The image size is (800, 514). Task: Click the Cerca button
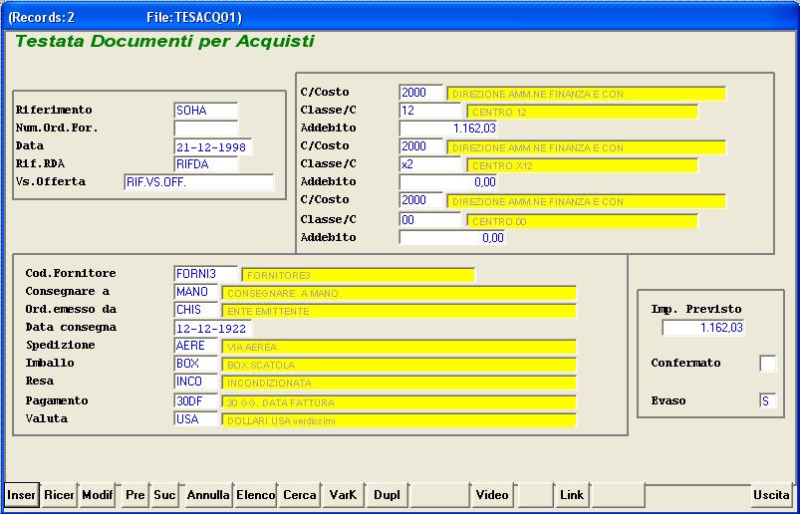pyautogui.click(x=300, y=495)
